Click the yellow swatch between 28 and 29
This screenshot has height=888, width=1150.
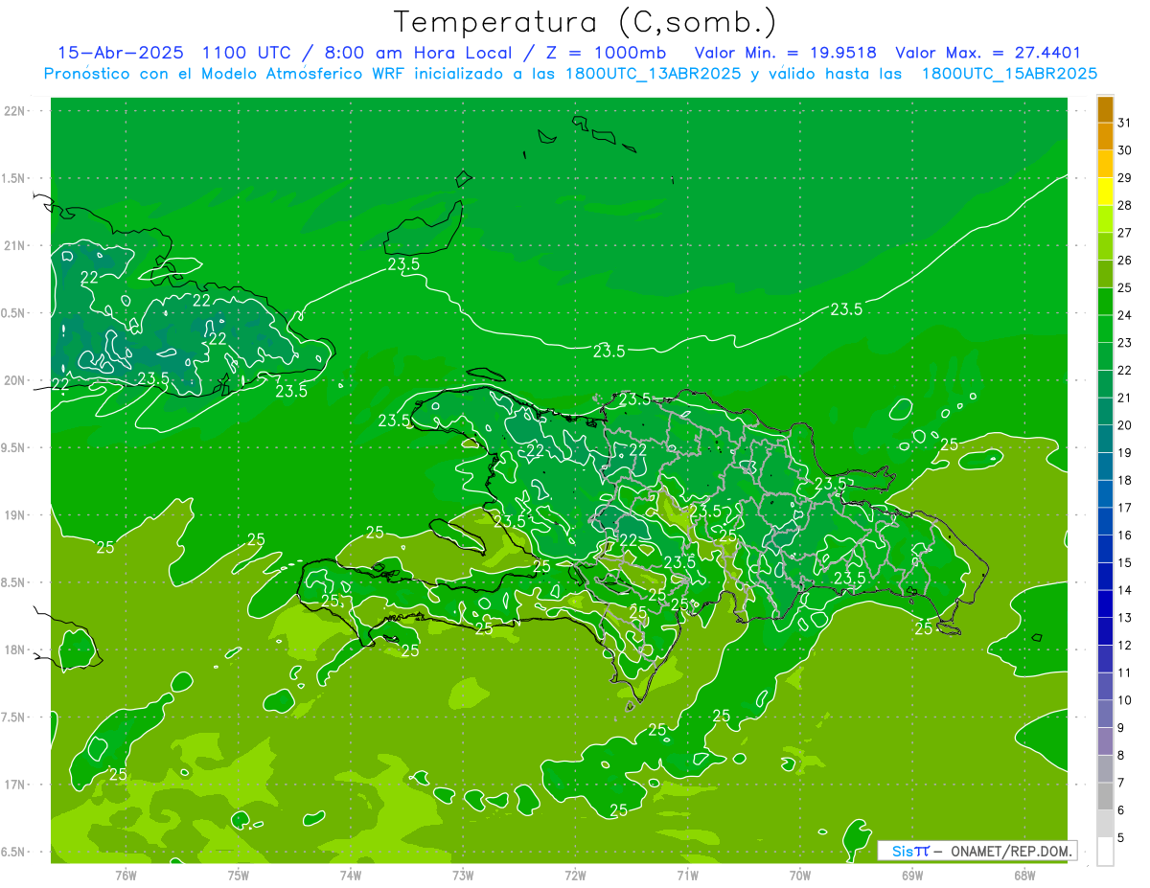pyautogui.click(x=1105, y=192)
